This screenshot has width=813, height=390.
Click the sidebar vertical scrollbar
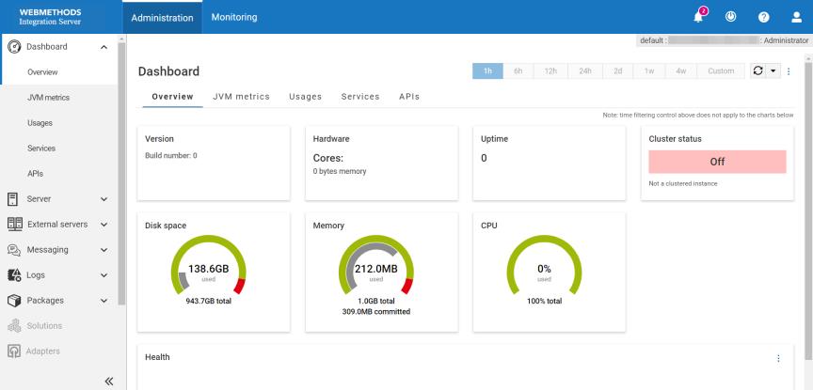(121, 169)
